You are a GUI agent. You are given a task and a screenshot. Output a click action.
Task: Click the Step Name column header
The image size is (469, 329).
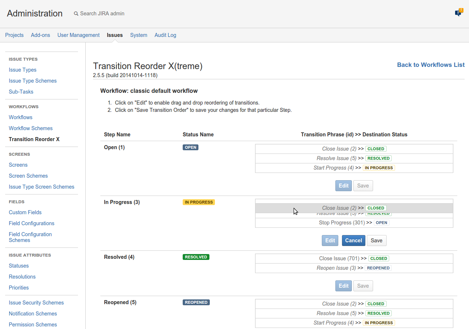[117, 135]
